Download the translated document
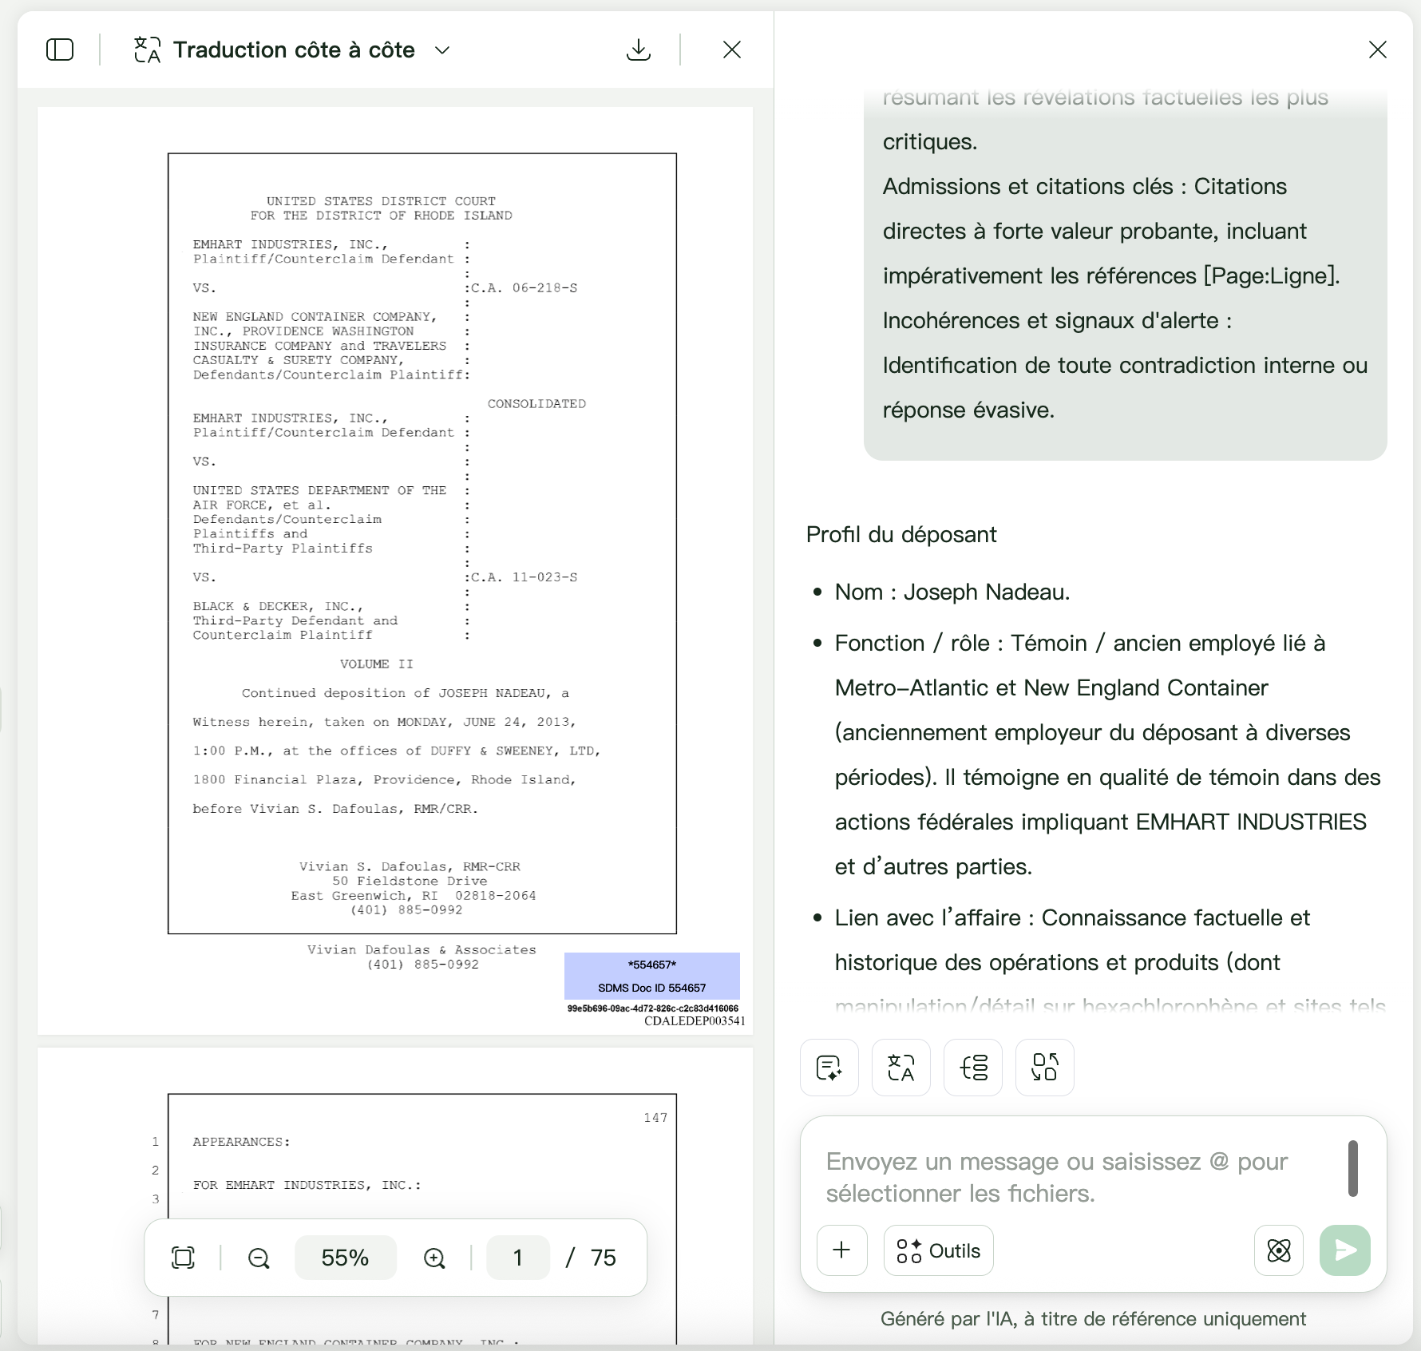 pos(639,50)
